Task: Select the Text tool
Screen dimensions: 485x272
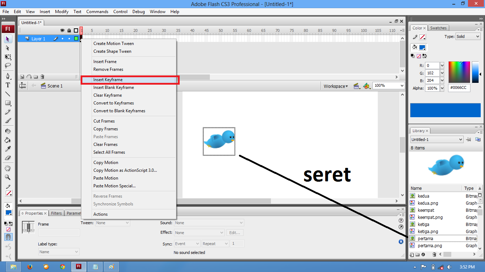Action: tap(8, 85)
